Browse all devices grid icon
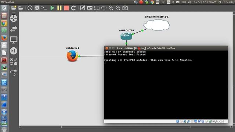 coord(14,62)
